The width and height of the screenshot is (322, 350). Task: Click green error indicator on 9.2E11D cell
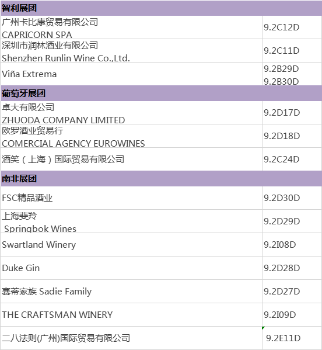(264, 328)
